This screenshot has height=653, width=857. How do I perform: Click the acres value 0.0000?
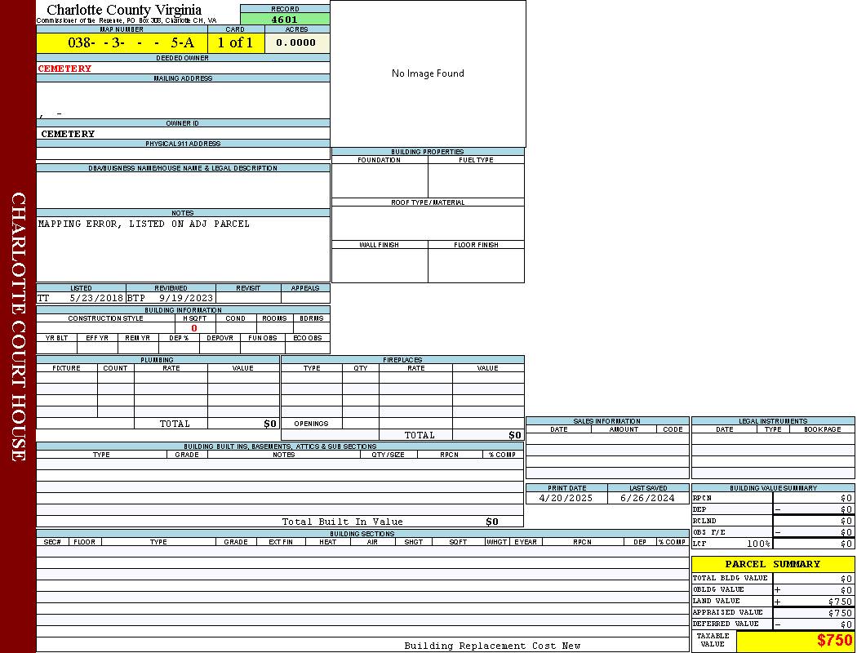[x=296, y=43]
